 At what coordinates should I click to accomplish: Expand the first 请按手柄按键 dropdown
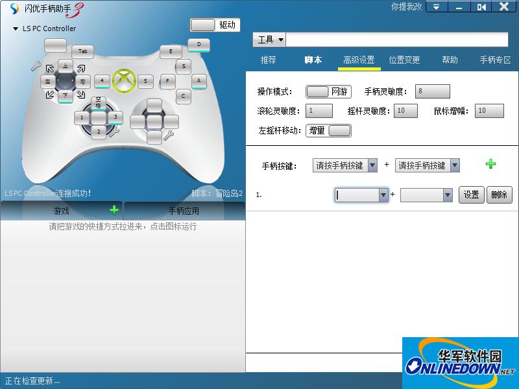pos(372,165)
